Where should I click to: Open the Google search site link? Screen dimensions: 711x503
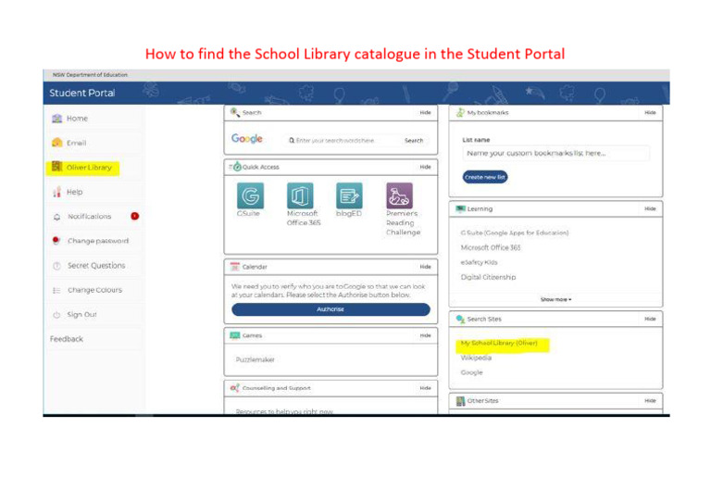tap(471, 372)
